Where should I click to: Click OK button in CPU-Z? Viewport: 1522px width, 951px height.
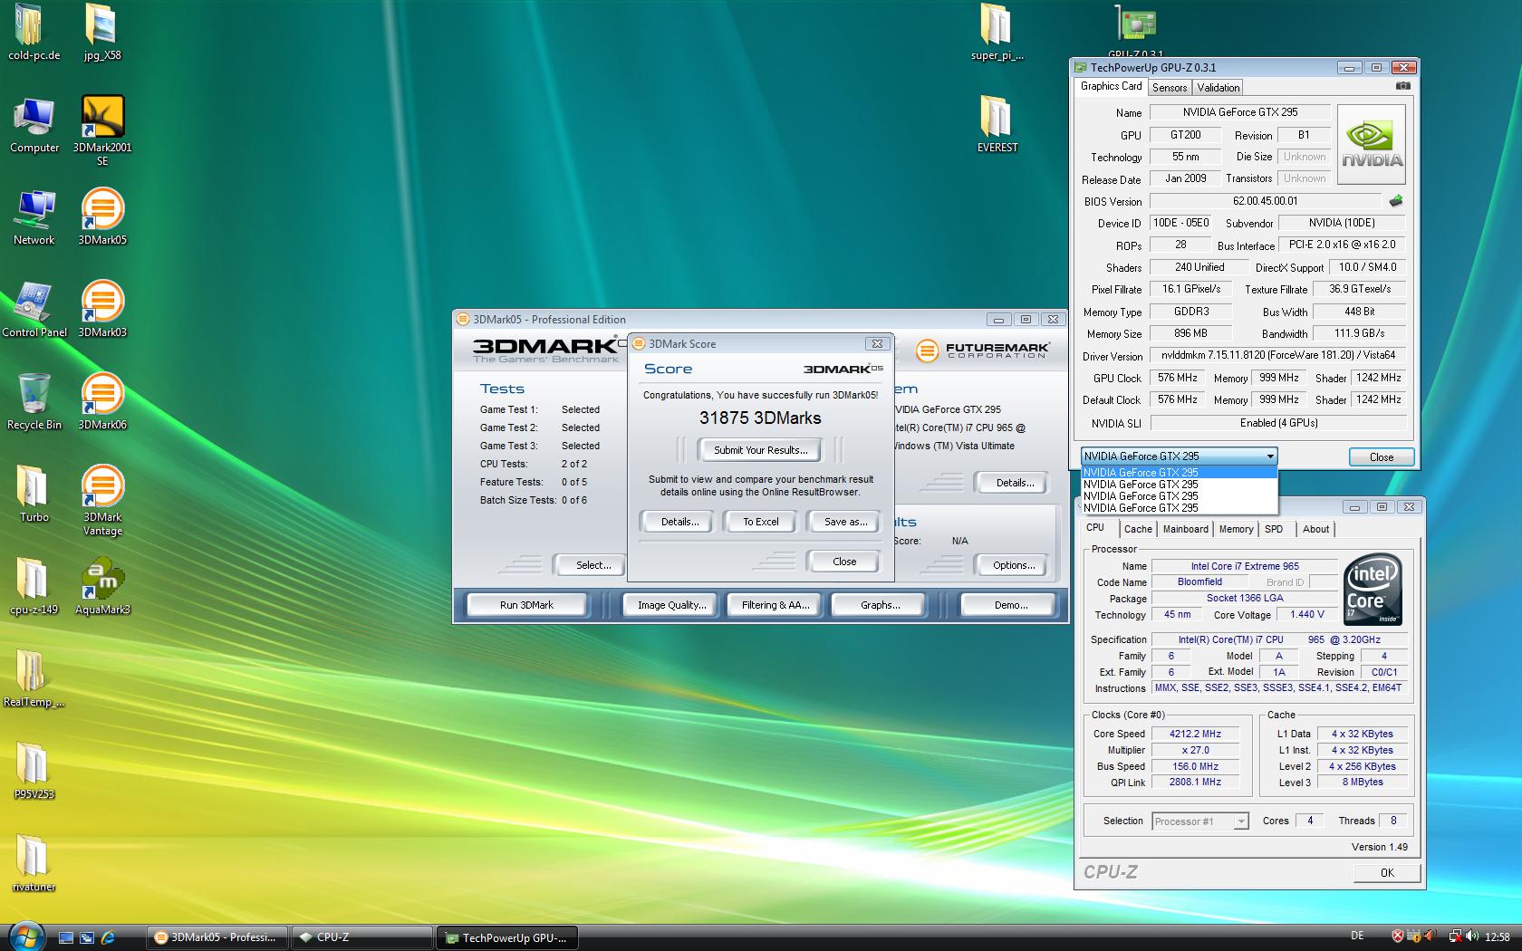click(x=1386, y=873)
